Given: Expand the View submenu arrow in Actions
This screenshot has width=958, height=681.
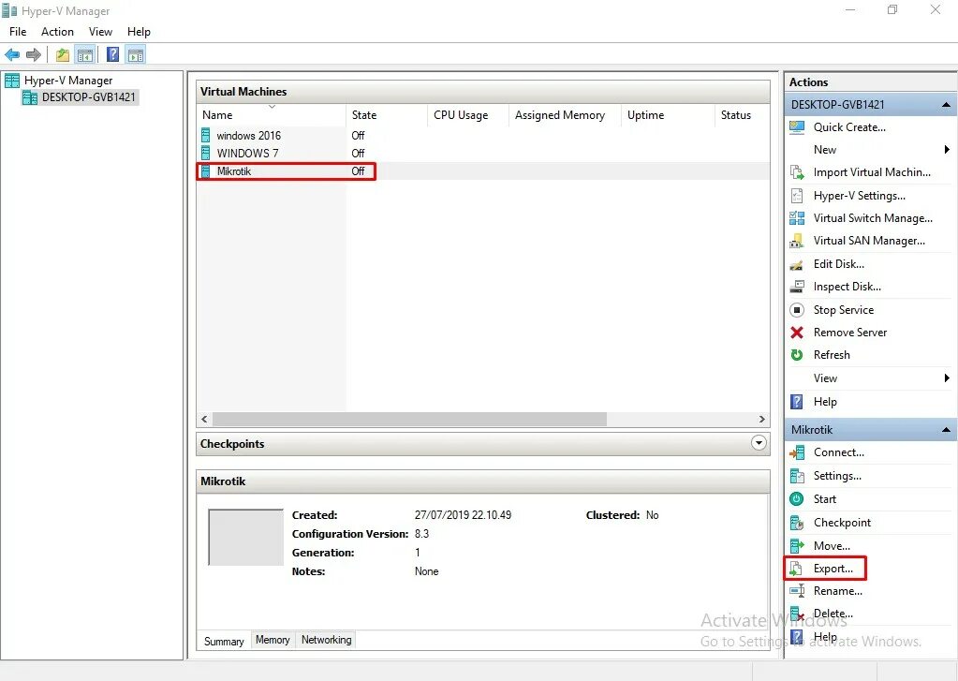Looking at the screenshot, I should [947, 378].
